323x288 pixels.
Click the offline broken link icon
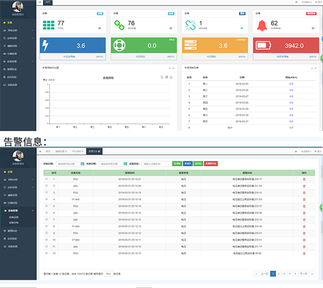pos(190,26)
